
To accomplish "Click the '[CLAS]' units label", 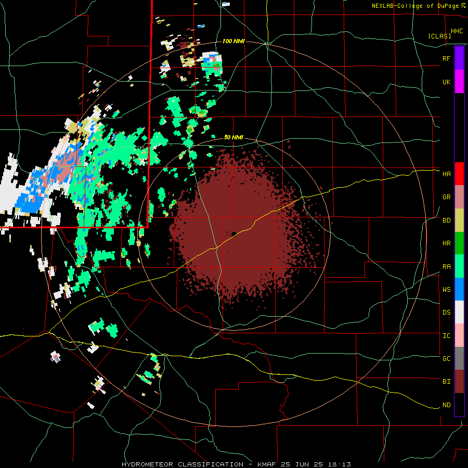I will point(439,36).
